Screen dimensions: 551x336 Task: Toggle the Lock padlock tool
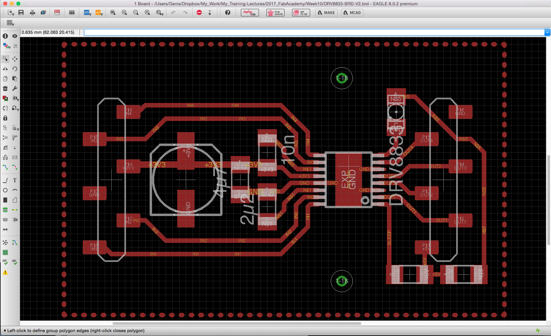point(5,118)
